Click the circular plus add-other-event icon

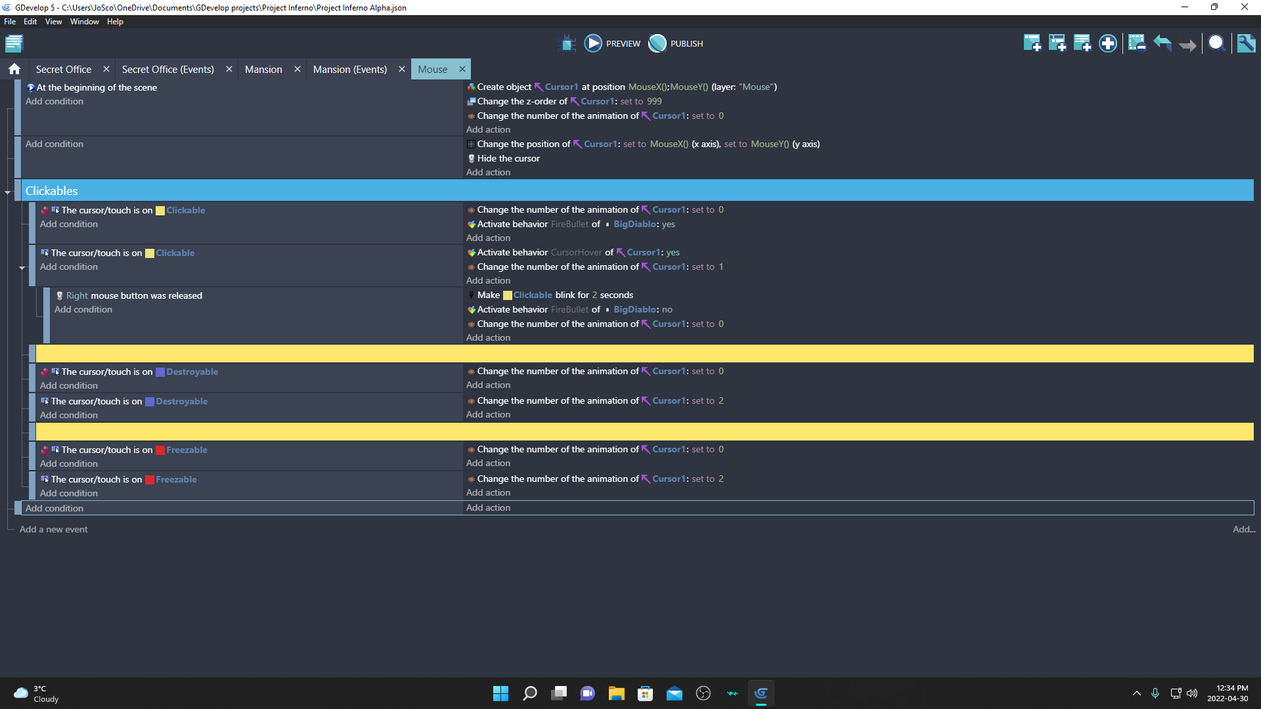point(1108,43)
